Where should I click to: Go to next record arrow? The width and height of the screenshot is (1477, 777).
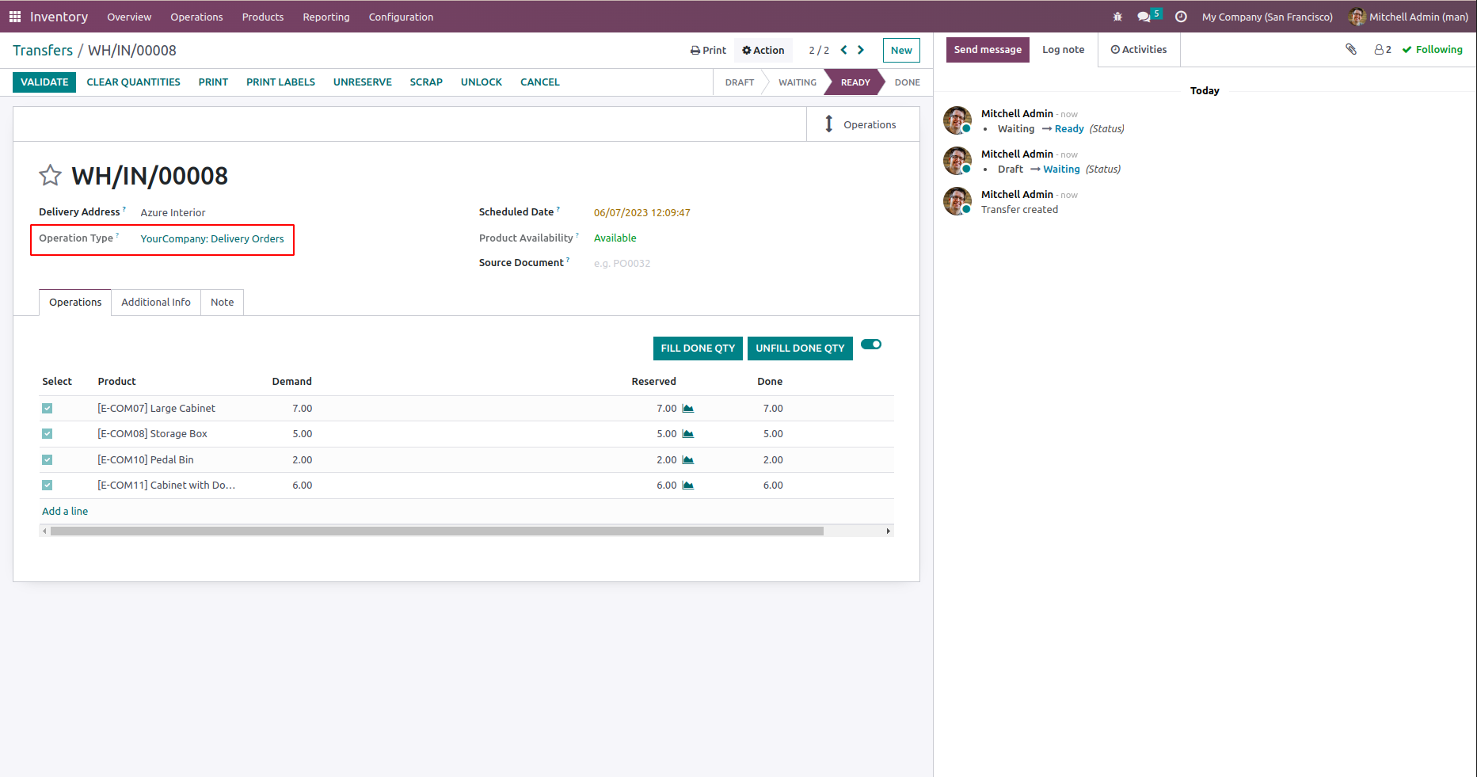point(861,50)
